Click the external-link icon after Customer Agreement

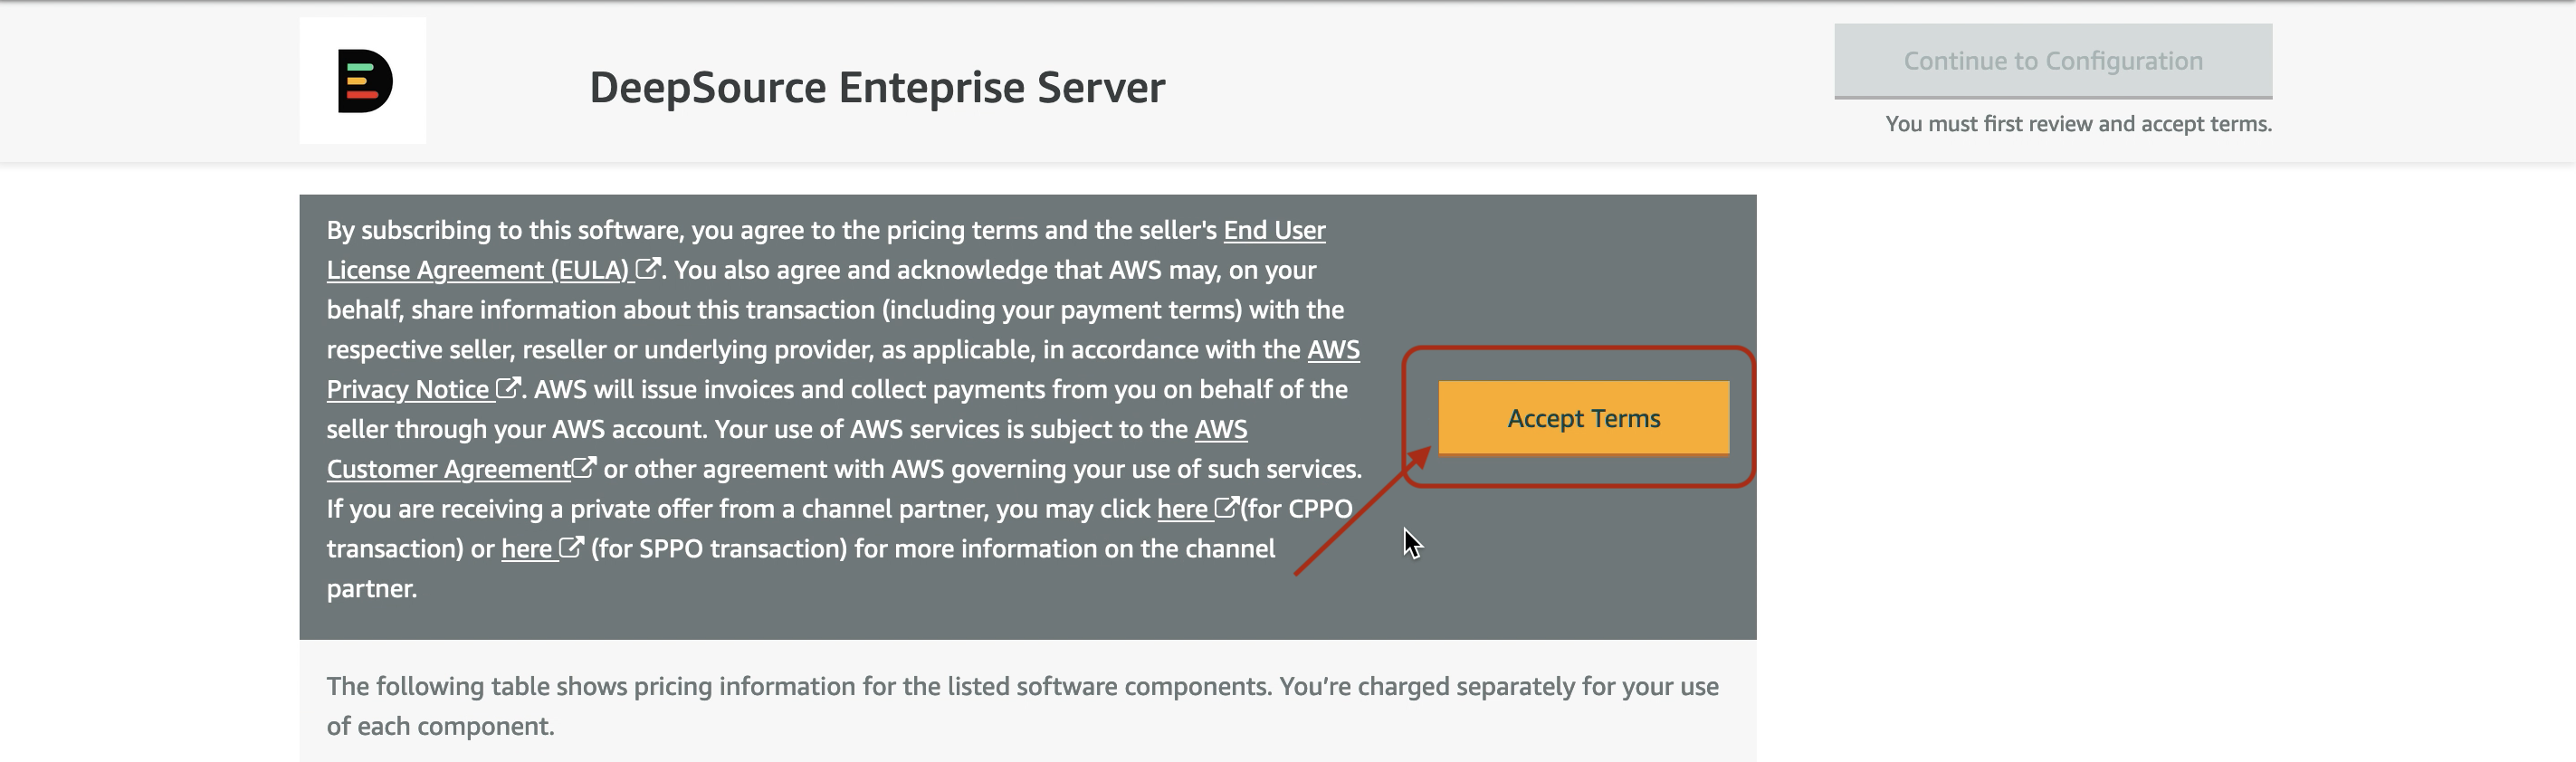[584, 467]
